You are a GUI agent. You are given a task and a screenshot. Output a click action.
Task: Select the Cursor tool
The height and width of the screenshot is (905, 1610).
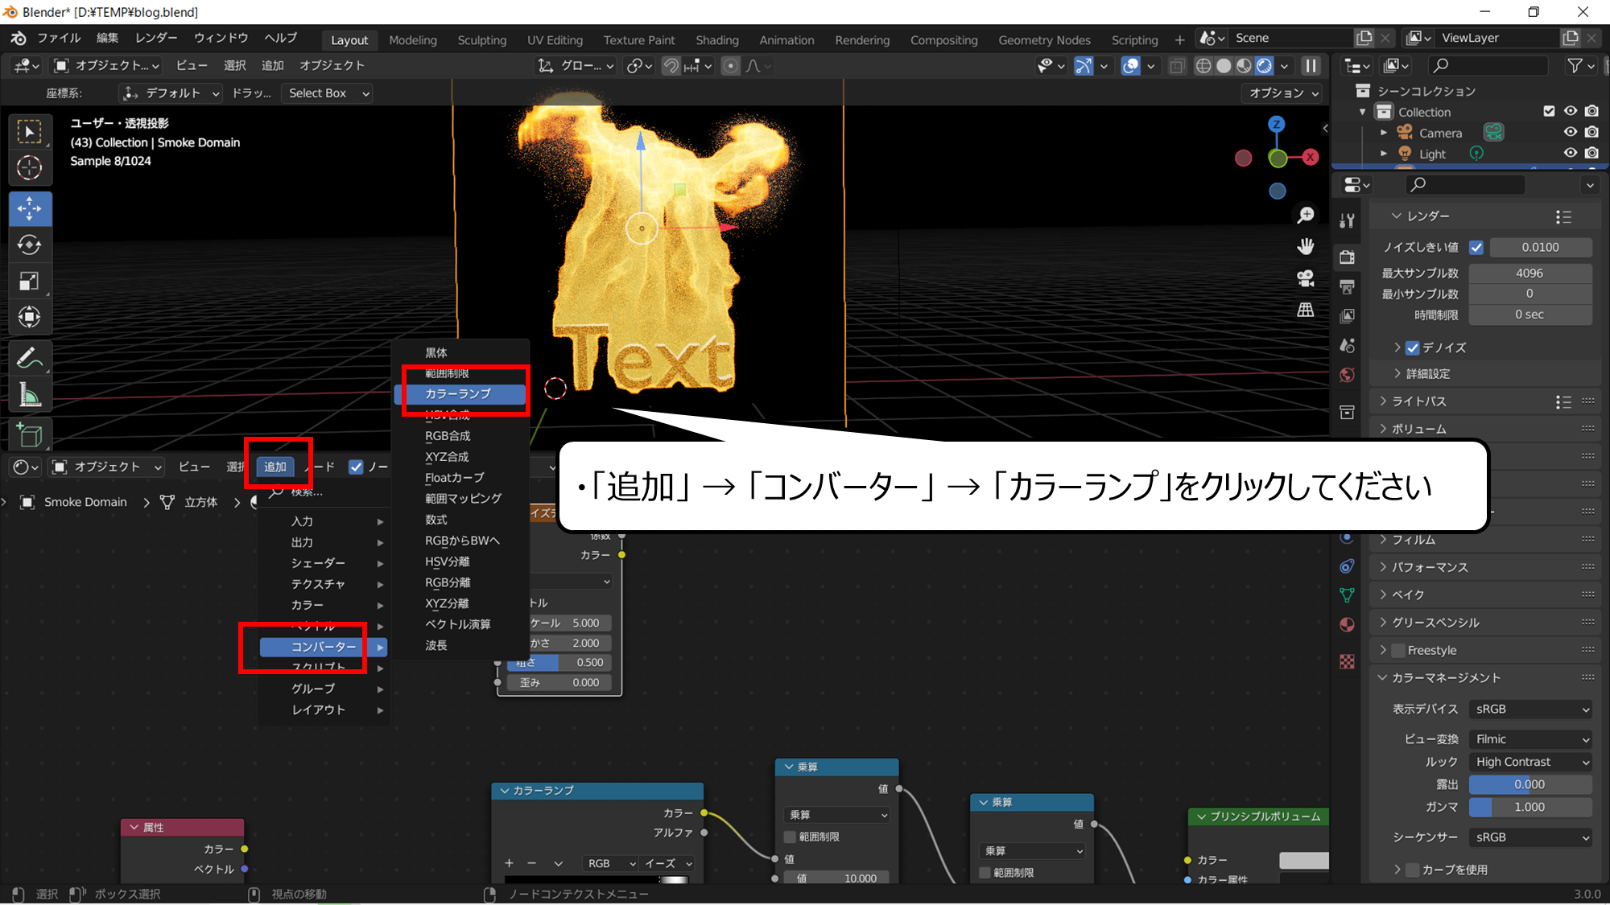(x=30, y=167)
